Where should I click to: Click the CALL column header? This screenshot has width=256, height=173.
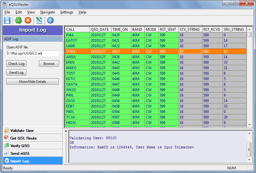click(x=77, y=30)
